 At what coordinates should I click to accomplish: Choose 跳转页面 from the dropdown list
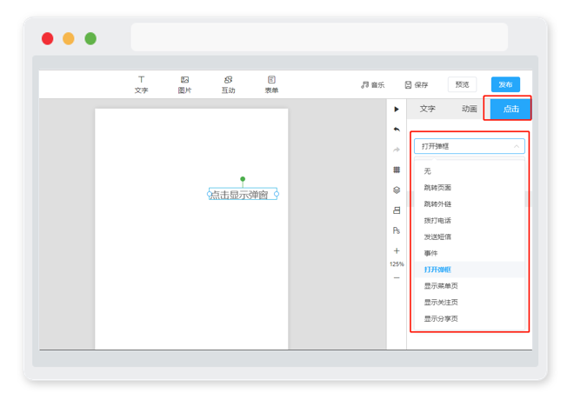pyautogui.click(x=470, y=187)
